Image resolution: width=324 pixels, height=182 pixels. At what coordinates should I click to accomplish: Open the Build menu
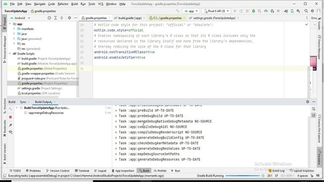point(74,4)
